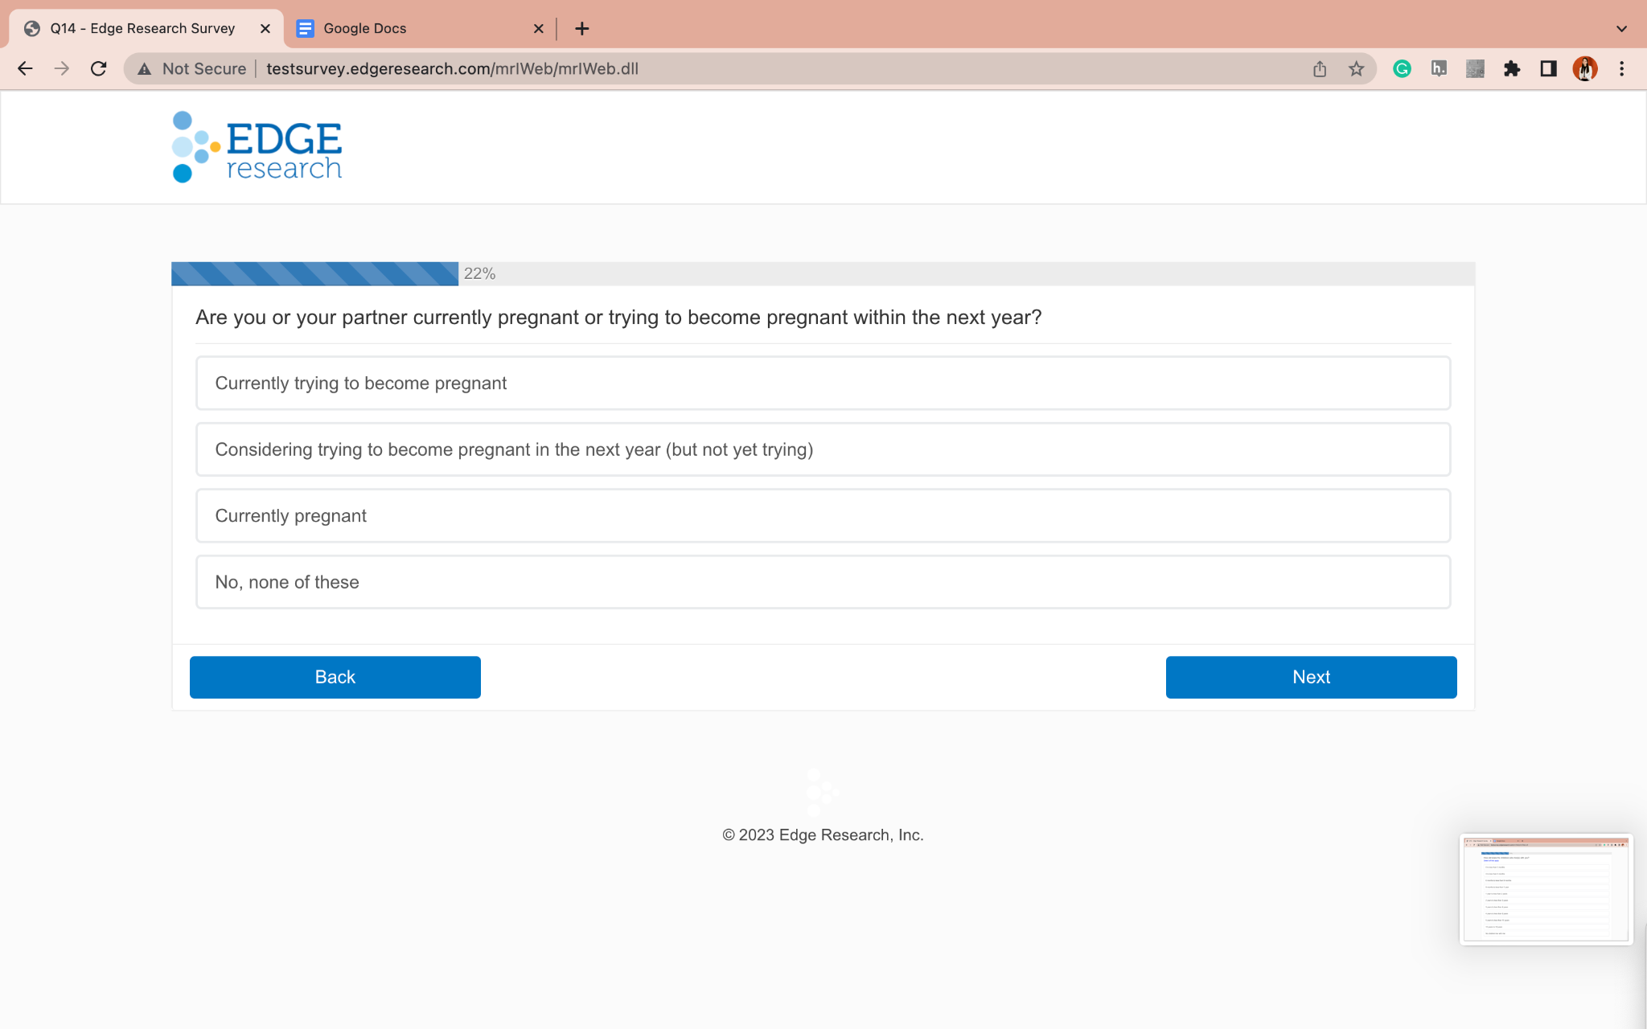Image resolution: width=1647 pixels, height=1029 pixels.
Task: Open the share page icon
Action: click(x=1320, y=68)
